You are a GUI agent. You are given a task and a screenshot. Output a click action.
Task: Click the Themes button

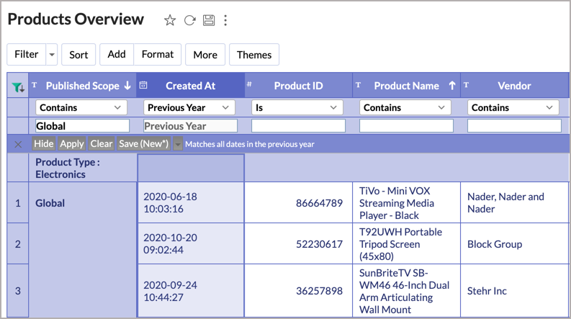coord(254,55)
